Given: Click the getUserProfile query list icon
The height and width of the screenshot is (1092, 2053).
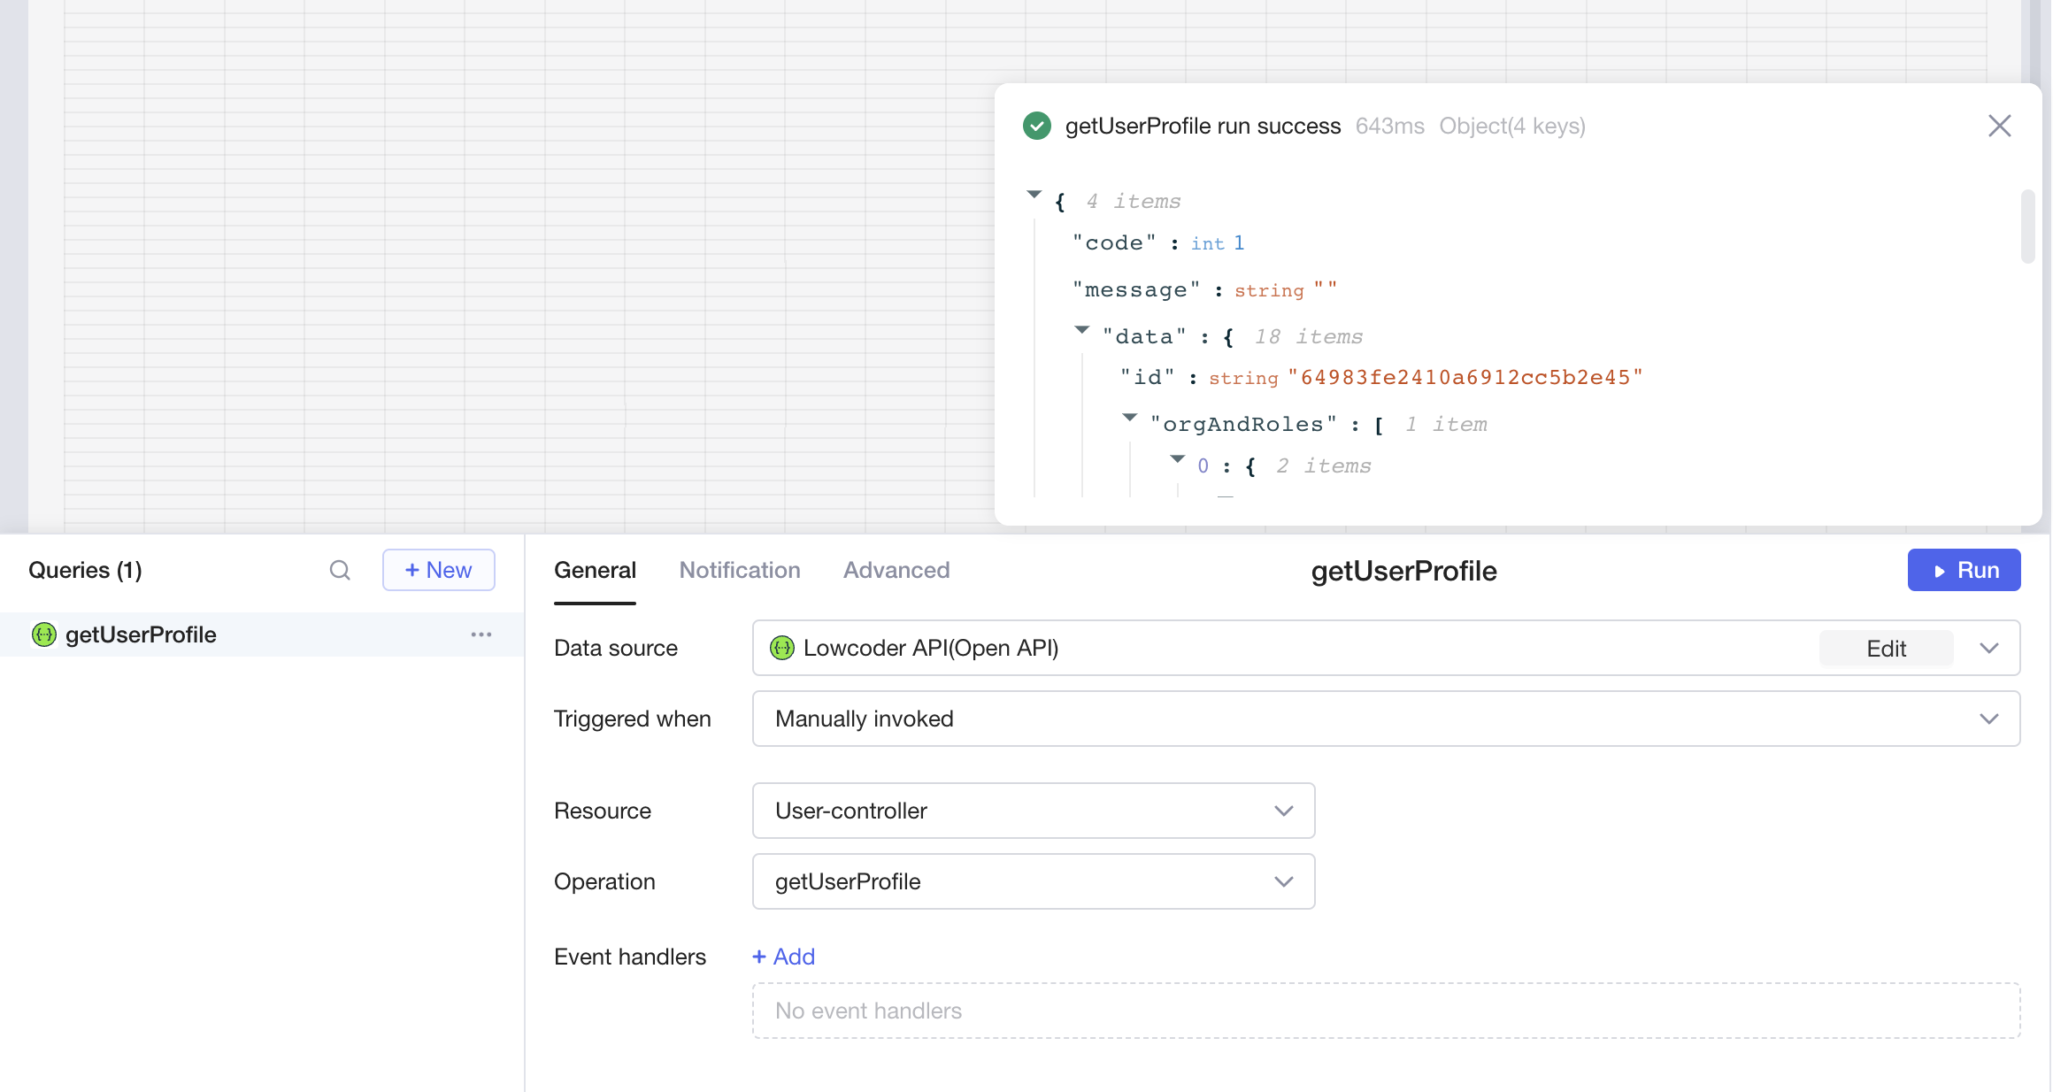Looking at the screenshot, I should tap(44, 634).
